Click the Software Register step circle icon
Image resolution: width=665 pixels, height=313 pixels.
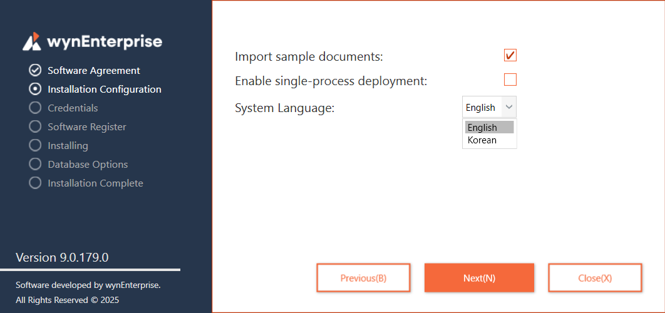pyautogui.click(x=35, y=126)
